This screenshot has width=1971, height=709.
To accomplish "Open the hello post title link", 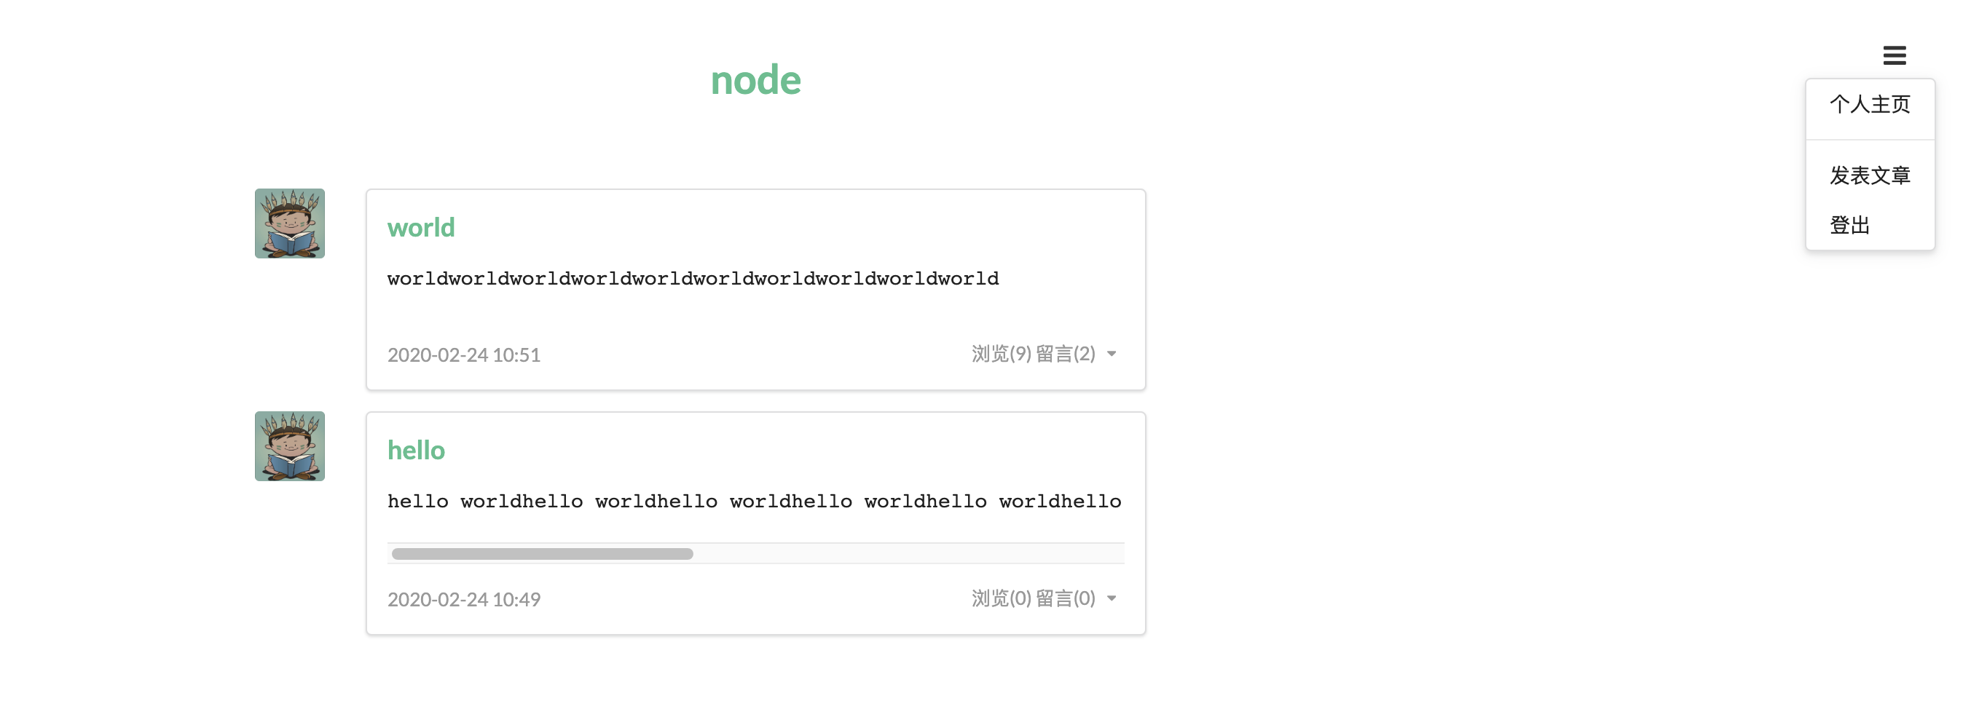I will 415,450.
